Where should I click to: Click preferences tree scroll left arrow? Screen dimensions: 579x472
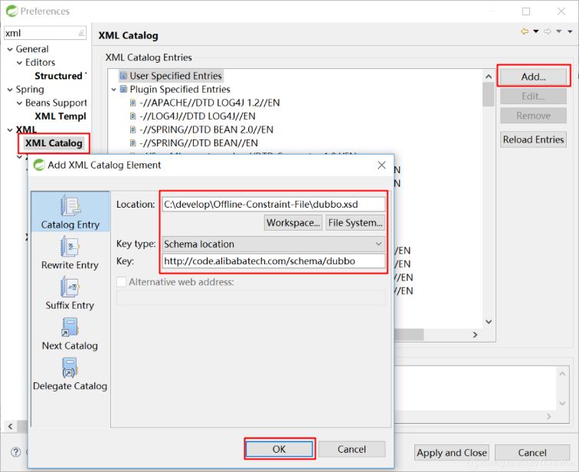tap(11, 426)
